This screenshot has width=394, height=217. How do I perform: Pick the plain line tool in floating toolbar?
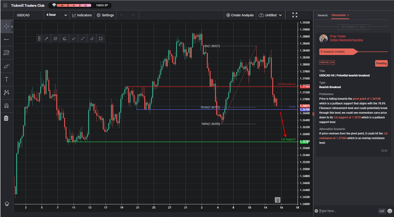83,39
